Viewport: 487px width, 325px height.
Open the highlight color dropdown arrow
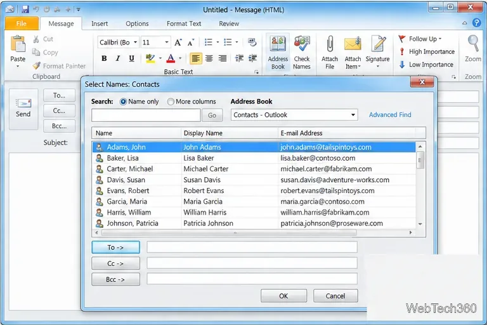coord(160,58)
